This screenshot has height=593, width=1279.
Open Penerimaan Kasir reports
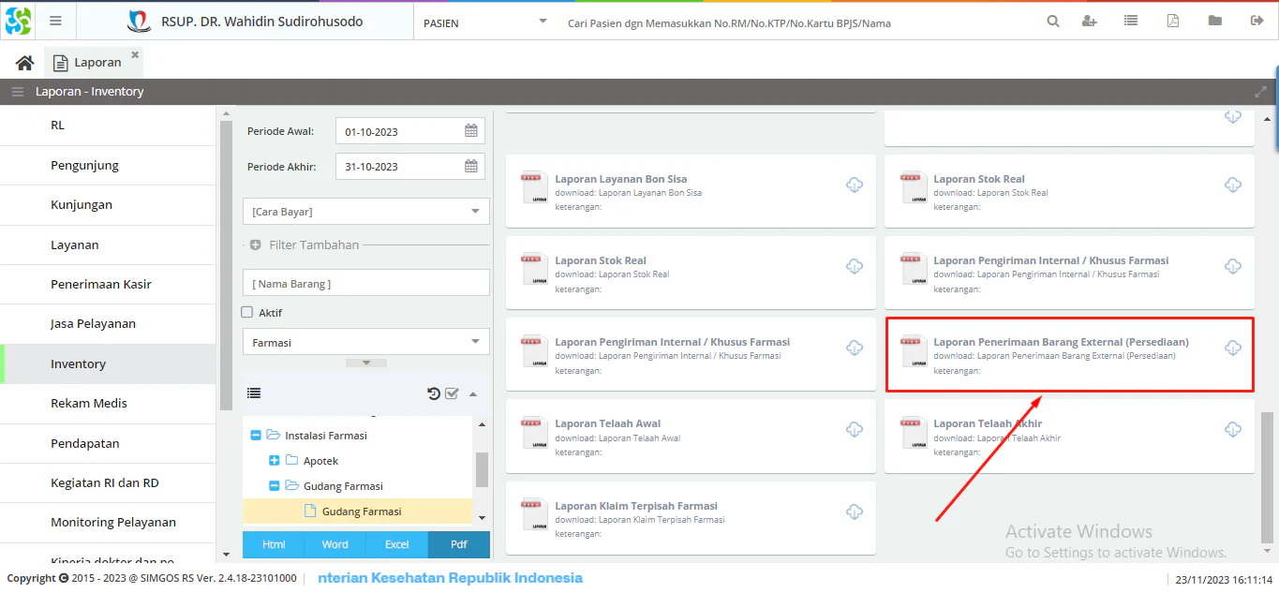[108, 284]
